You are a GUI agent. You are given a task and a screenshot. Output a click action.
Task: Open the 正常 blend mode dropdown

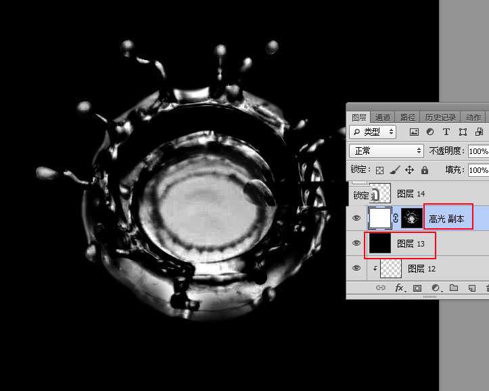[386, 151]
